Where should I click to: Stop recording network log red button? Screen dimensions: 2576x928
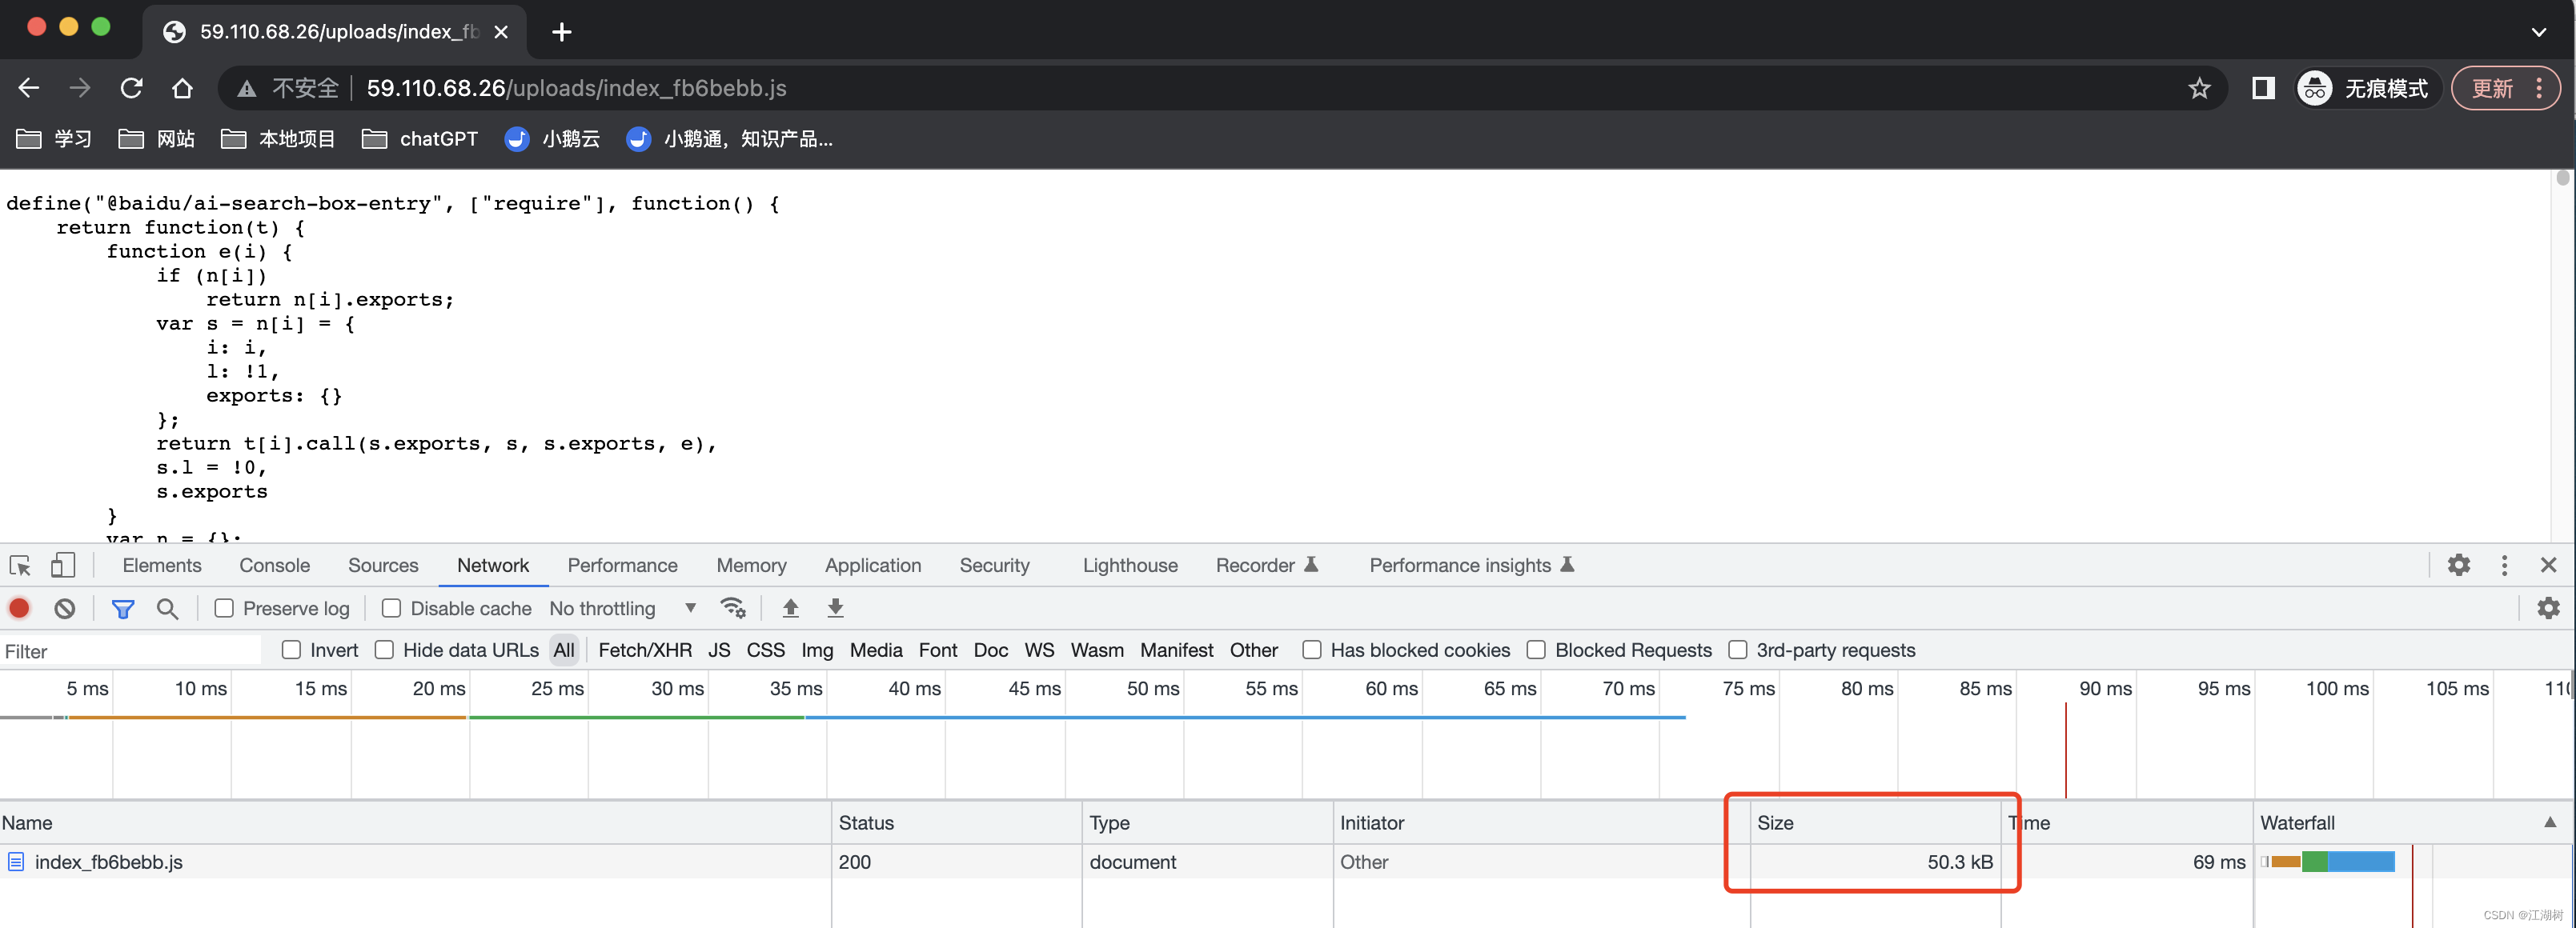click(19, 608)
